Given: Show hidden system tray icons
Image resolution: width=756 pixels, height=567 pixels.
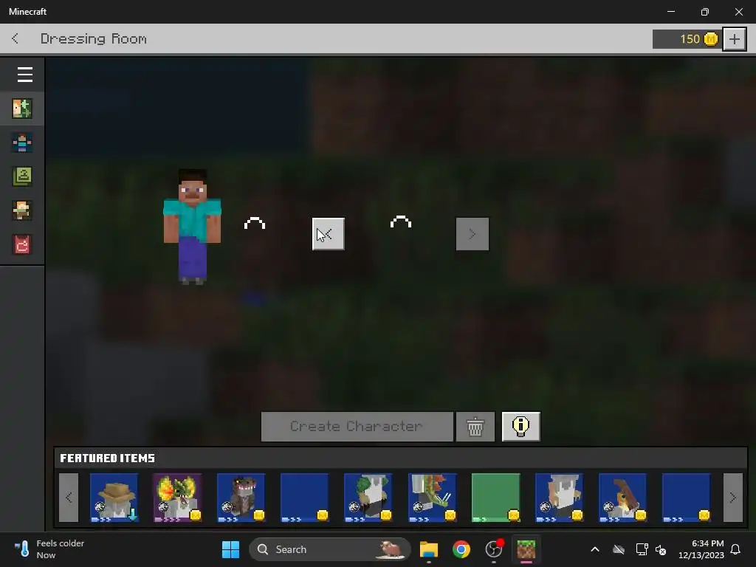Looking at the screenshot, I should tap(595, 549).
